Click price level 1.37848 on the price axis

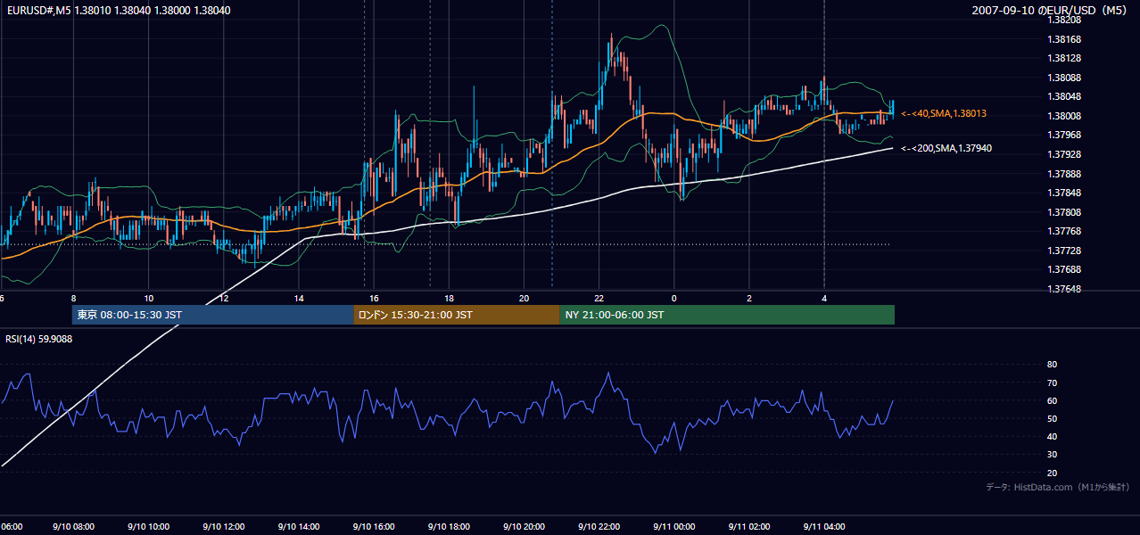1064,193
